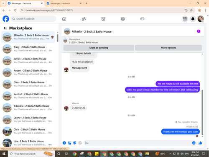Choose a GIF icon in composer

80,143
